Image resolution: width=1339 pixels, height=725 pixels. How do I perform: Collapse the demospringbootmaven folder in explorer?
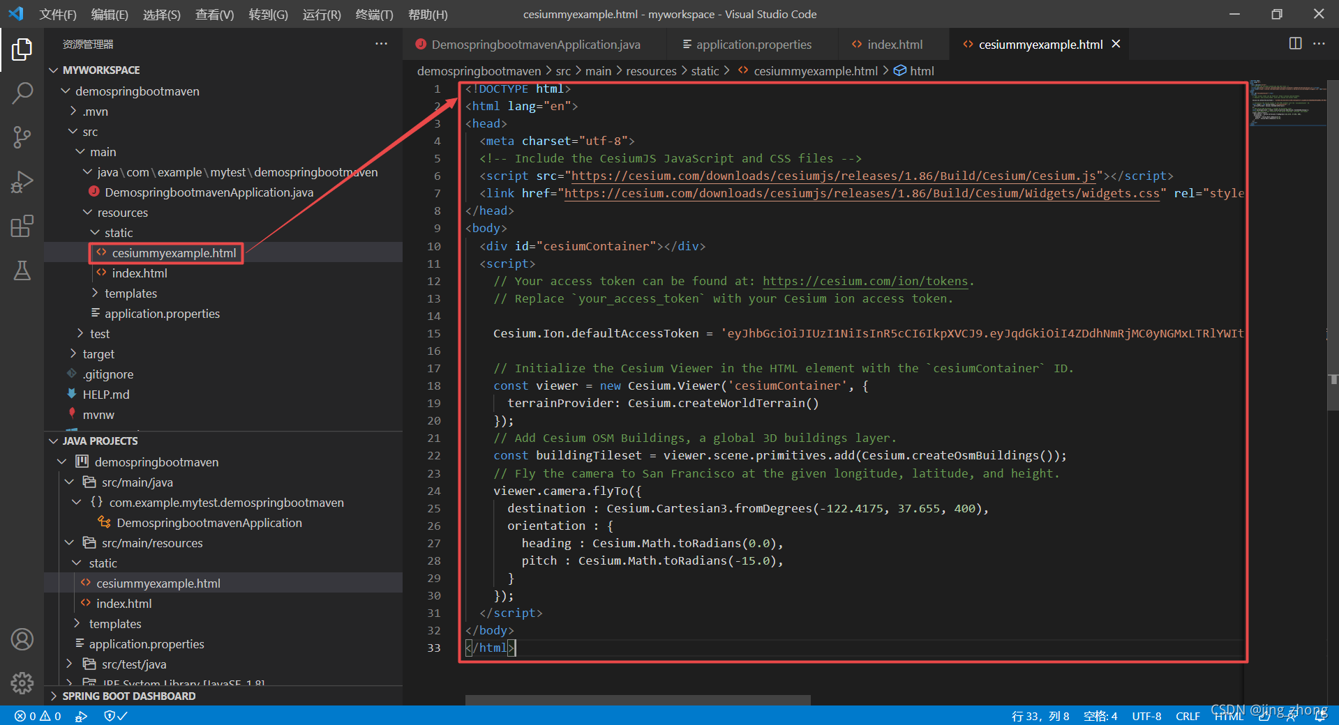click(137, 91)
